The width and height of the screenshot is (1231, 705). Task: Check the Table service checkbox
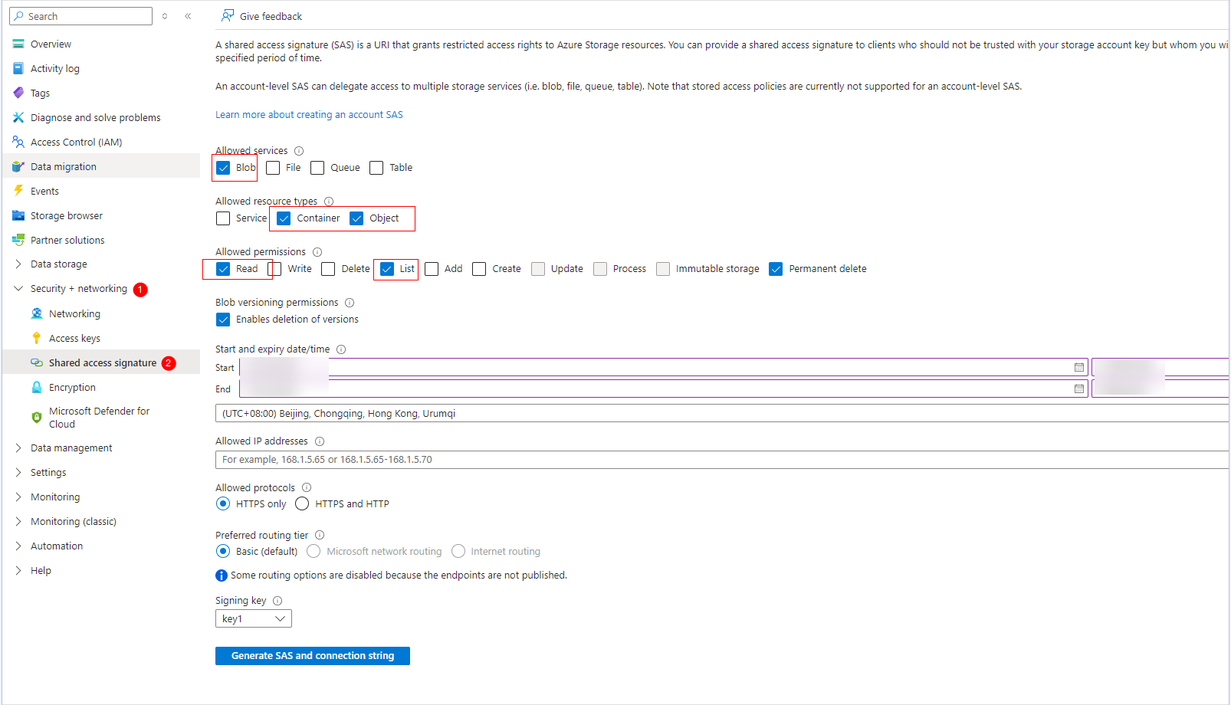click(376, 168)
